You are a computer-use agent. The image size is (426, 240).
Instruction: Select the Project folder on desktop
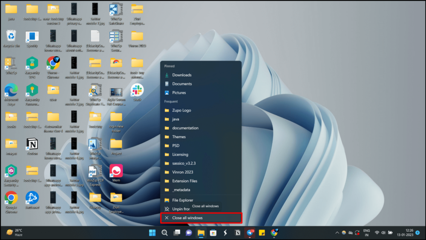coord(116,146)
